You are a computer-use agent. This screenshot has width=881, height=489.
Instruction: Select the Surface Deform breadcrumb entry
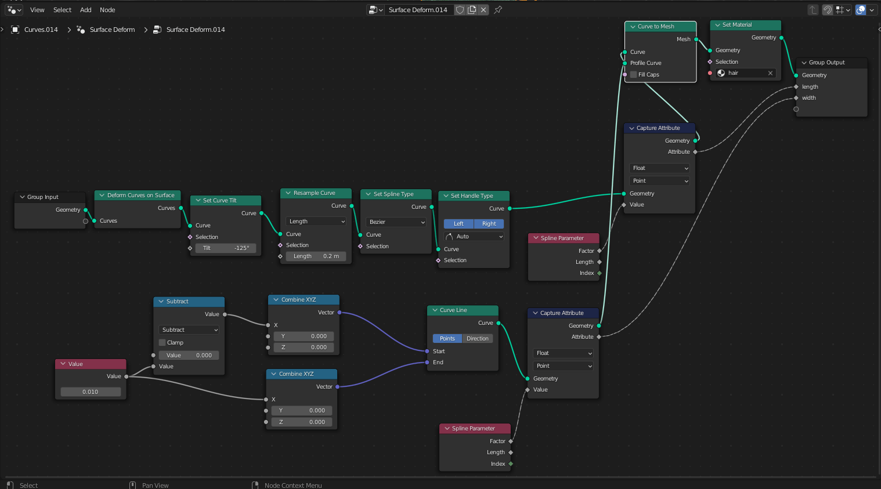click(111, 29)
